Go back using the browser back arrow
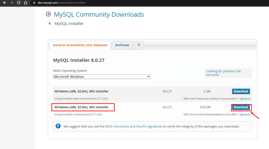This screenshot has width=269, height=149. pos(5,3)
